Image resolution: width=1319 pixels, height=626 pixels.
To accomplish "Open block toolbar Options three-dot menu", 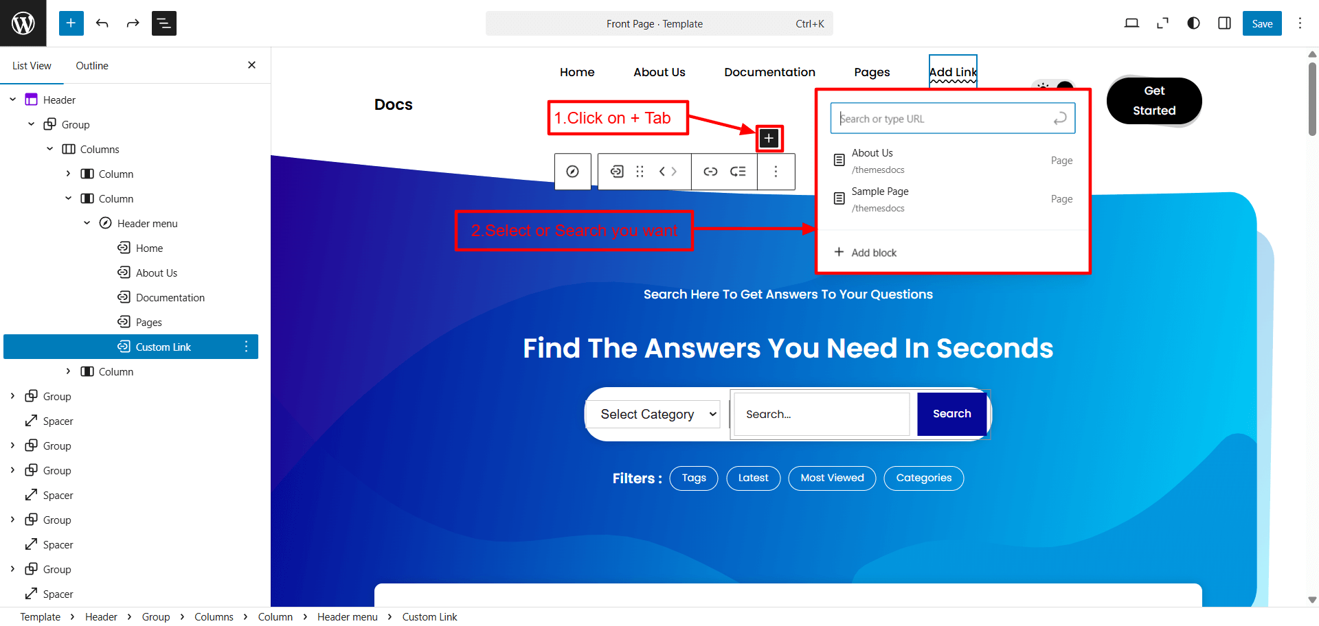I will tap(776, 172).
